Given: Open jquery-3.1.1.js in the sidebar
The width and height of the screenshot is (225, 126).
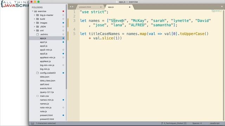Looking at the screenshot, I should [x=47, y=92].
